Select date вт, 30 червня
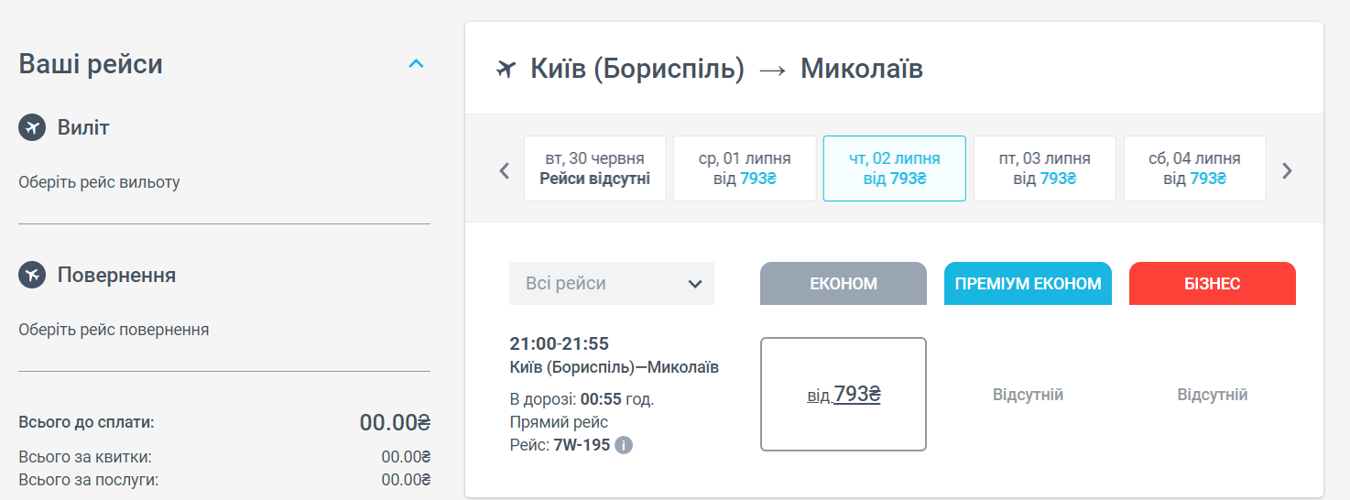This screenshot has width=1350, height=500. (594, 168)
